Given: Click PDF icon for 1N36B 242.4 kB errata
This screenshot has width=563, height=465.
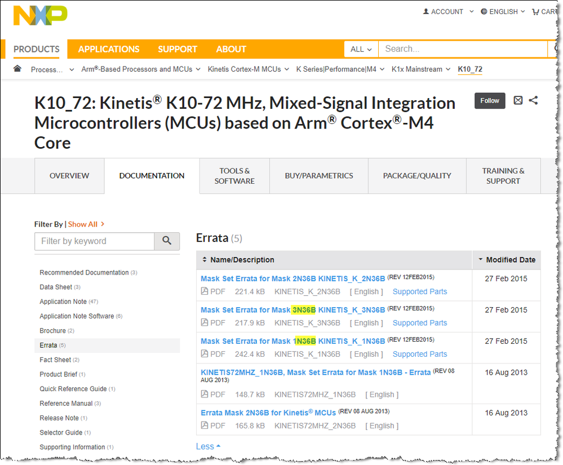Looking at the screenshot, I should [x=205, y=354].
